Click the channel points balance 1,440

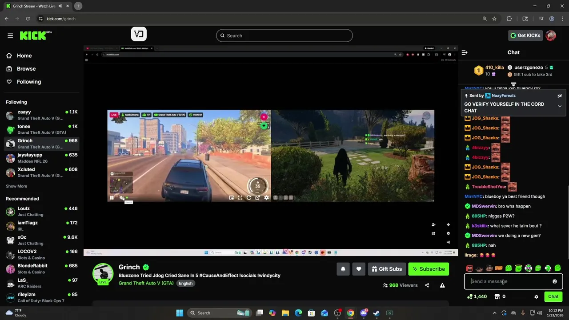477,296
